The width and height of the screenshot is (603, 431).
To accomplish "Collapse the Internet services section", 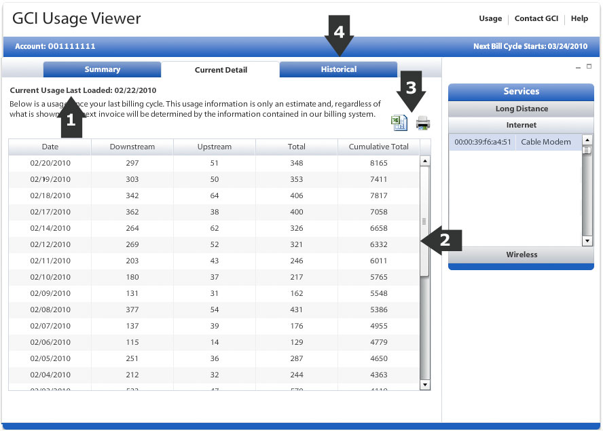I will click(521, 125).
